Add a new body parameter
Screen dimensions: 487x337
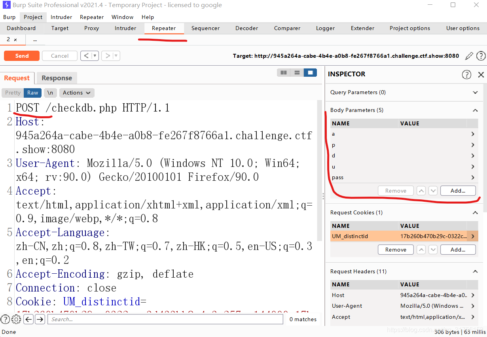click(458, 191)
